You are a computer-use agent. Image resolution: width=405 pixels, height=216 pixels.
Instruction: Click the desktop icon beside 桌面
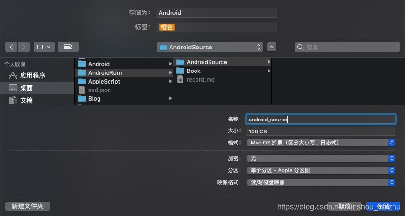(12, 88)
